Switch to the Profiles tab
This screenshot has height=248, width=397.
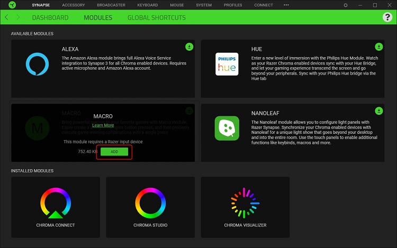(x=233, y=5)
